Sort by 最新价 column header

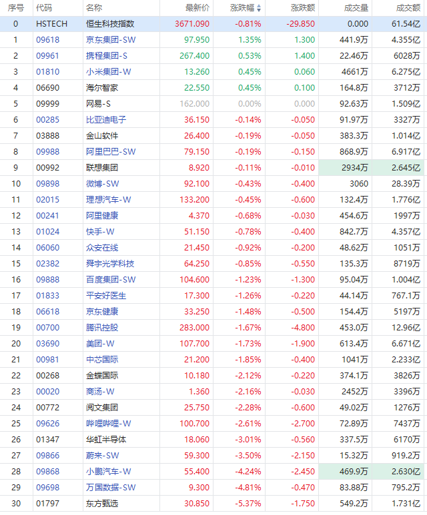click(197, 8)
